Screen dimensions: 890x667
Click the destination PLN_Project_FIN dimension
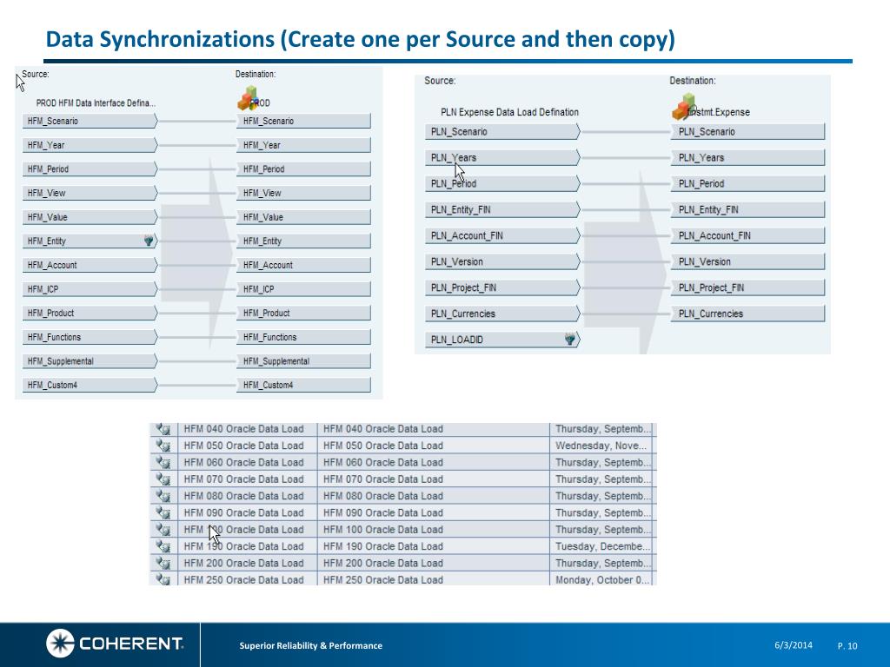(x=748, y=287)
